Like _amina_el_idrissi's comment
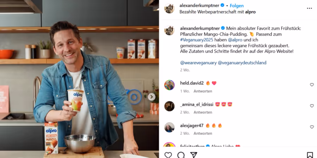Viewport: 317px width, 158px height. tap(312, 106)
